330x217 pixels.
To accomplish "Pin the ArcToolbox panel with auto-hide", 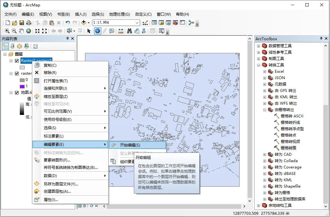I will point(321,39).
